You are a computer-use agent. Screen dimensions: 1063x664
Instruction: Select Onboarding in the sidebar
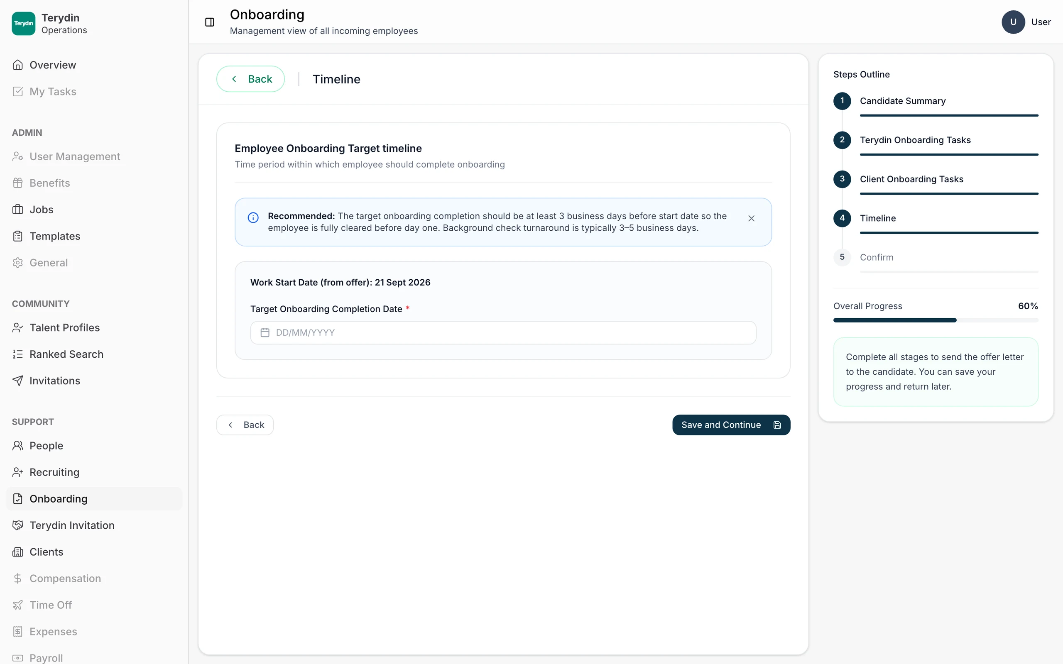[94, 499]
